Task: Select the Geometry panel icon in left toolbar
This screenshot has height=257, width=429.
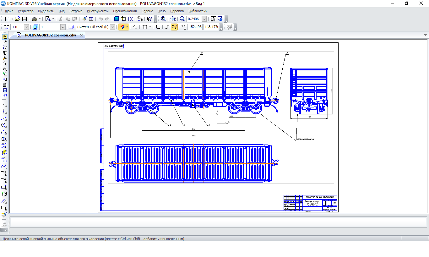Action: point(4,37)
